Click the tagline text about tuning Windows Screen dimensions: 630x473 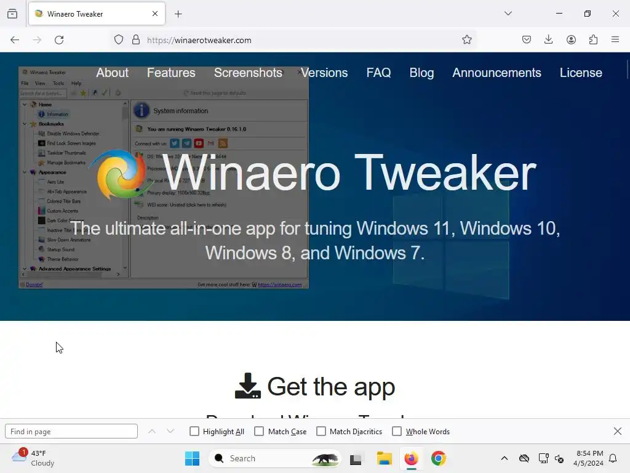pyautogui.click(x=315, y=241)
